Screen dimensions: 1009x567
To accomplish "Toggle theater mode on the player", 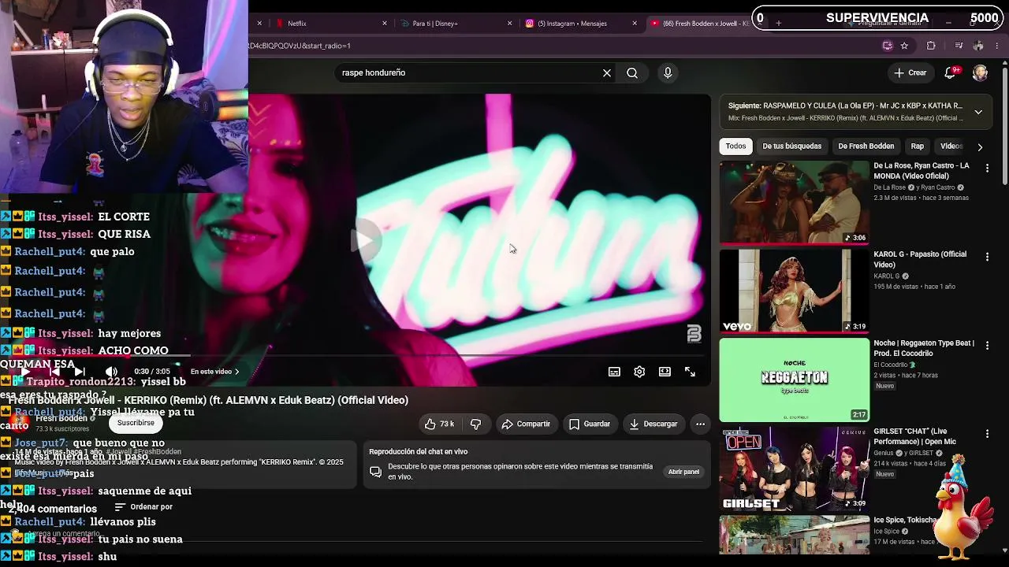I will 665,372.
